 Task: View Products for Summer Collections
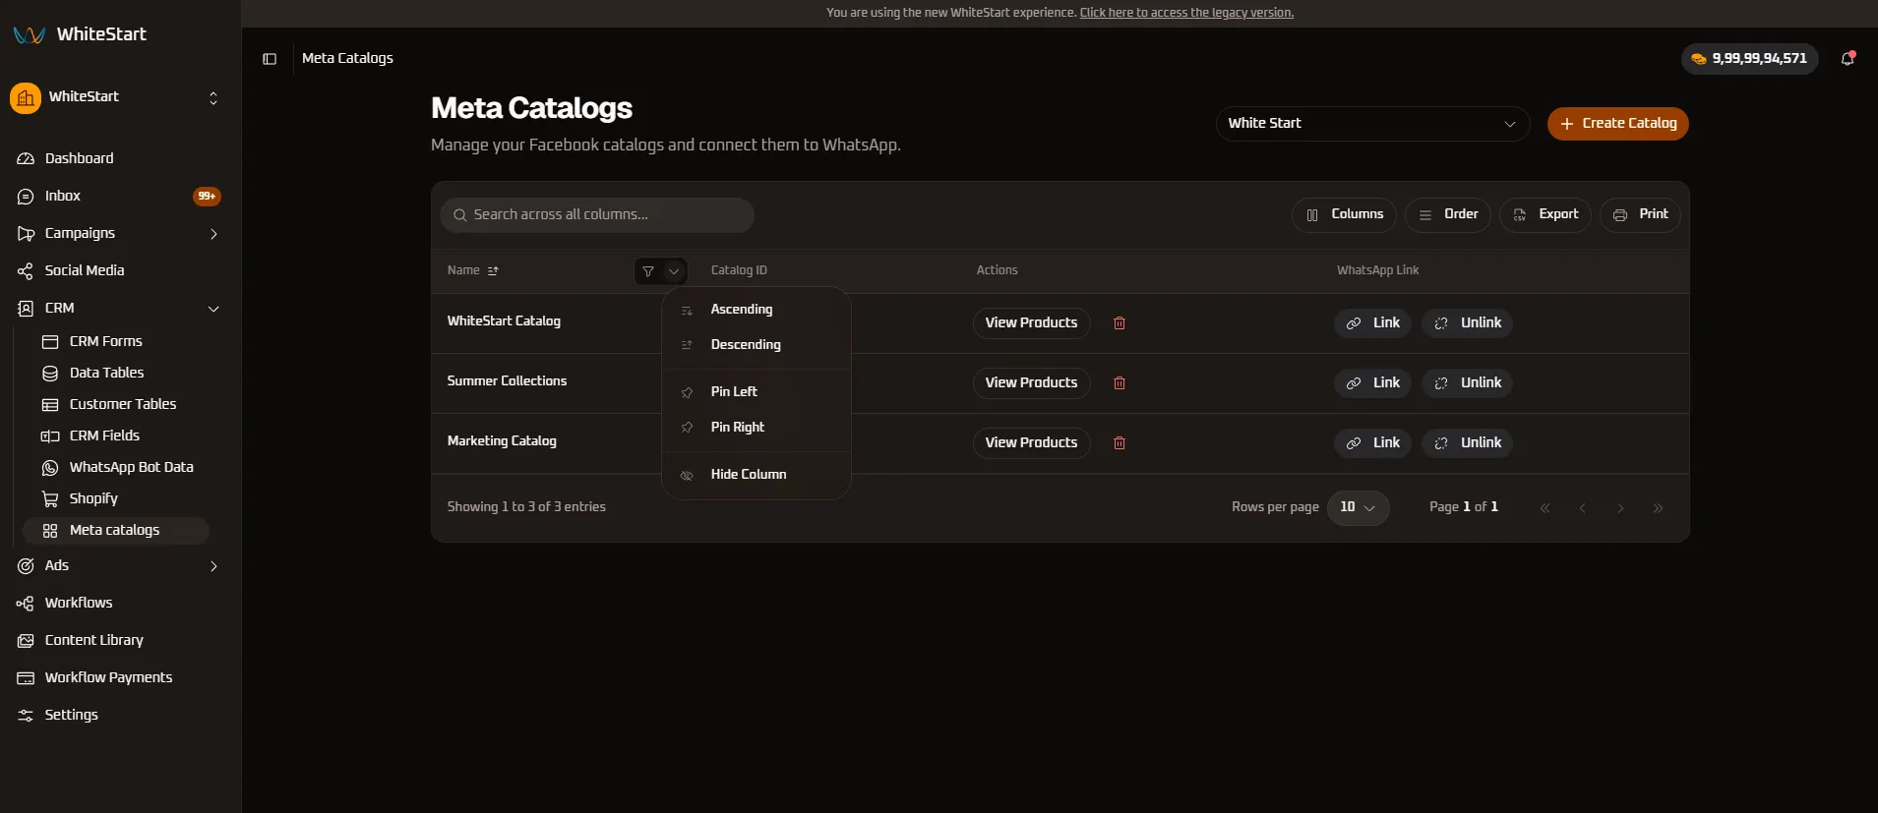[x=1031, y=383]
